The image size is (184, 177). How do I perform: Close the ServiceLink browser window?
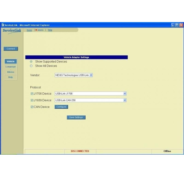181,25
